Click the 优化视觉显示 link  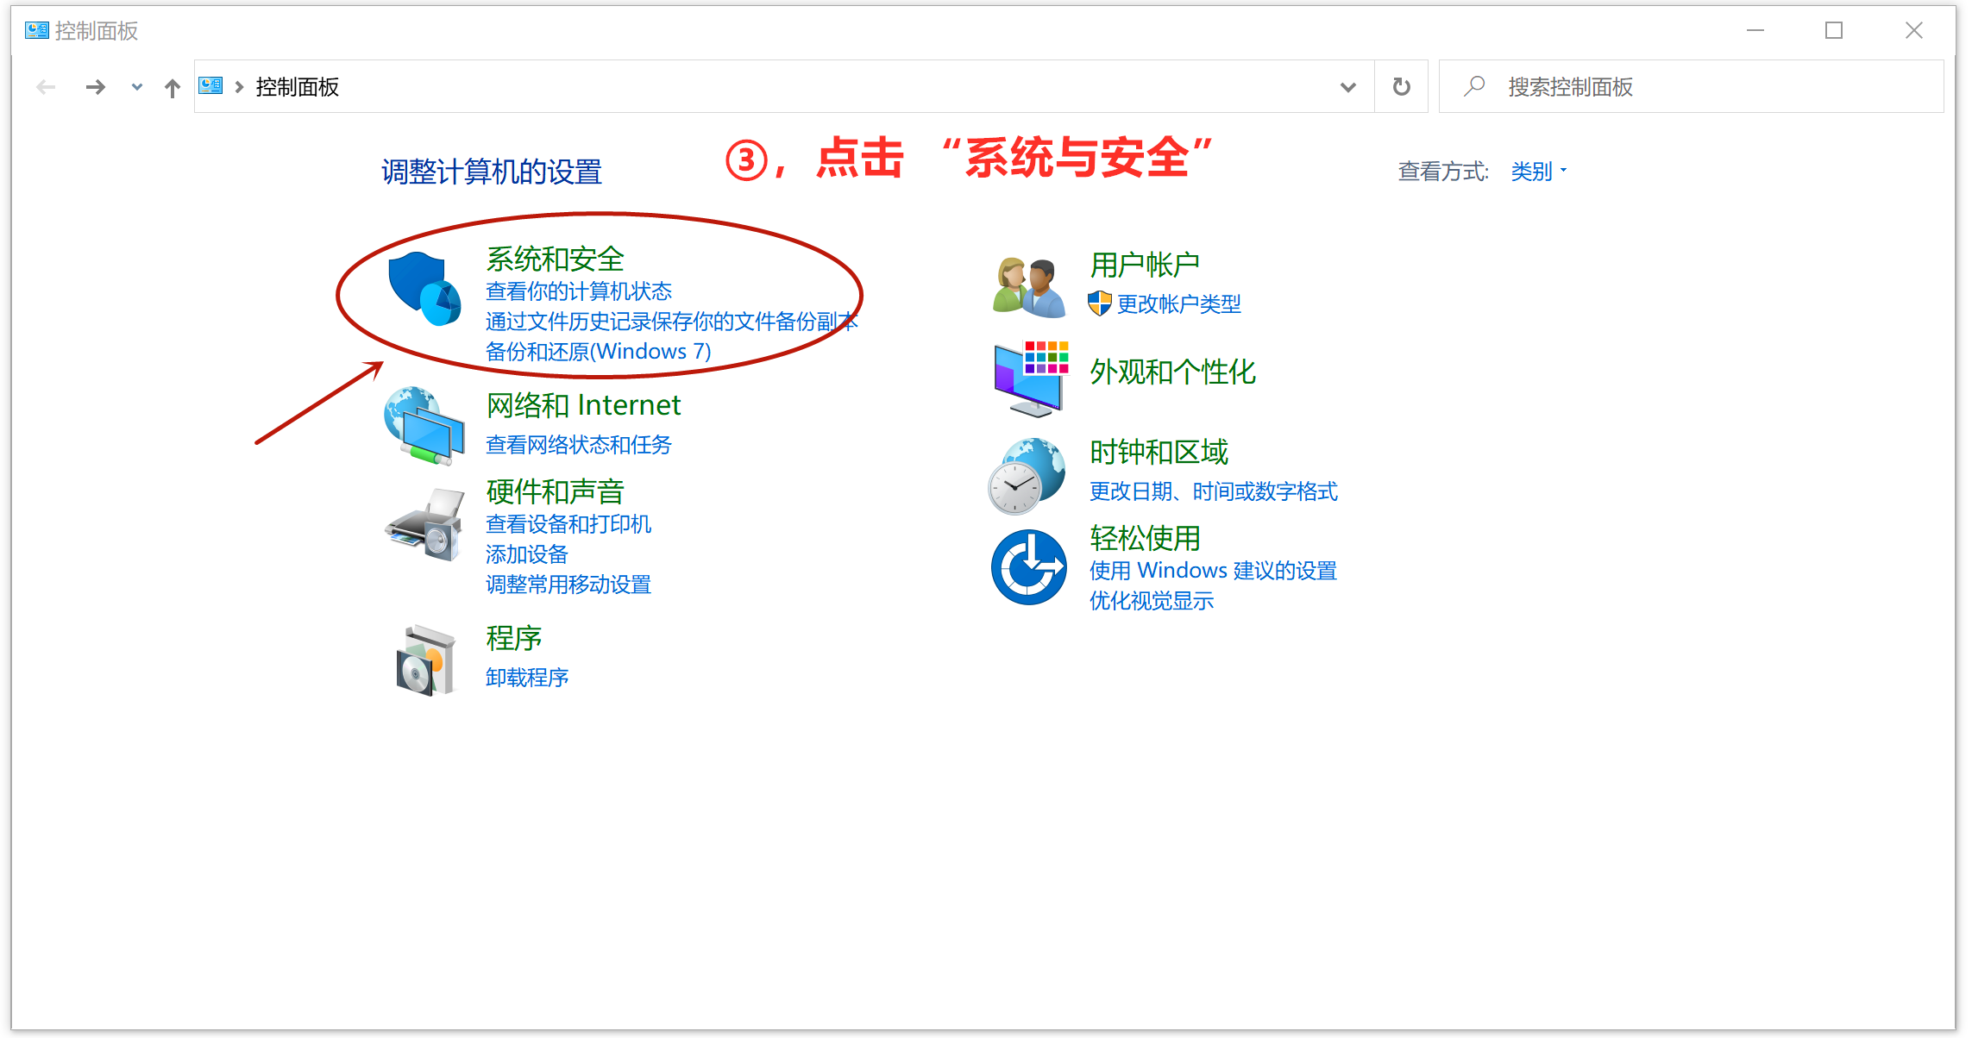tap(1151, 601)
